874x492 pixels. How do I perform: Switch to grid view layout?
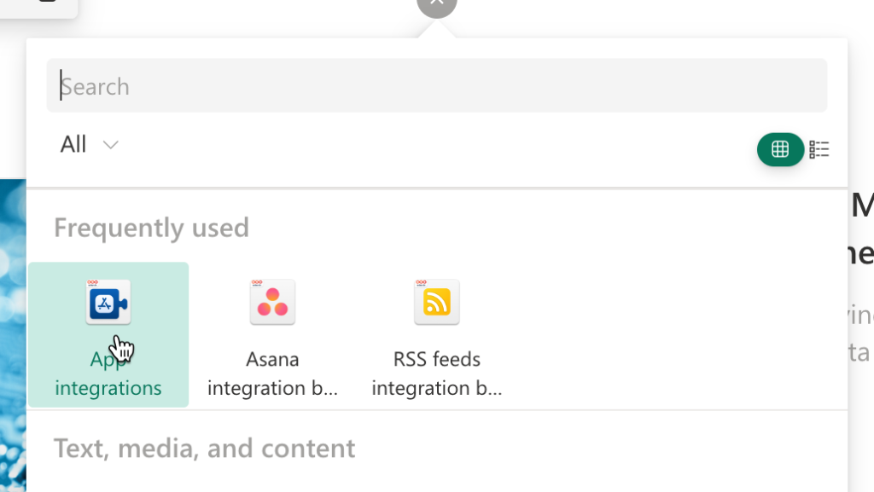pyautogui.click(x=780, y=149)
